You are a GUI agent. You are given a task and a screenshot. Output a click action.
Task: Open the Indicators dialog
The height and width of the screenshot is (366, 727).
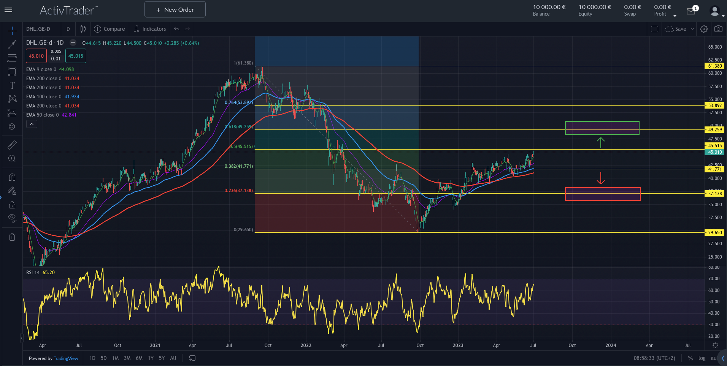tap(150, 29)
